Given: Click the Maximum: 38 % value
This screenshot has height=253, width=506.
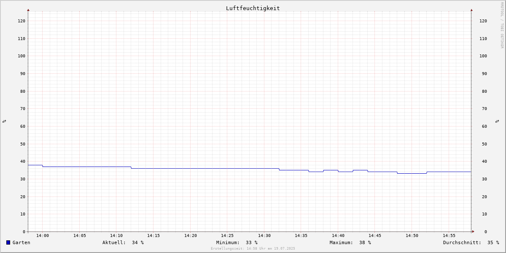Looking at the screenshot, I should [x=350, y=242].
